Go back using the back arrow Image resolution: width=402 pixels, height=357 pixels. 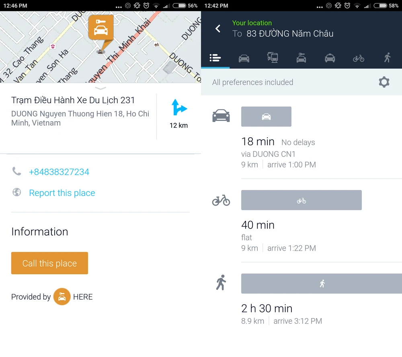point(217,29)
